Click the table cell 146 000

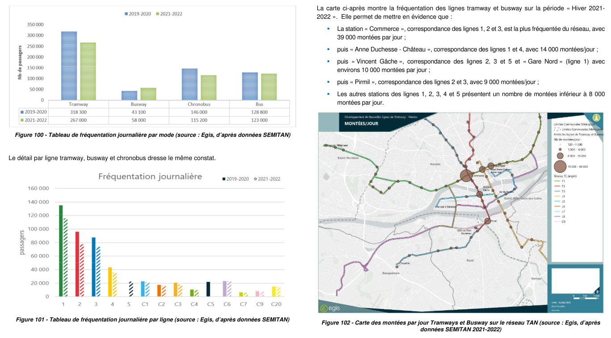coord(199,112)
